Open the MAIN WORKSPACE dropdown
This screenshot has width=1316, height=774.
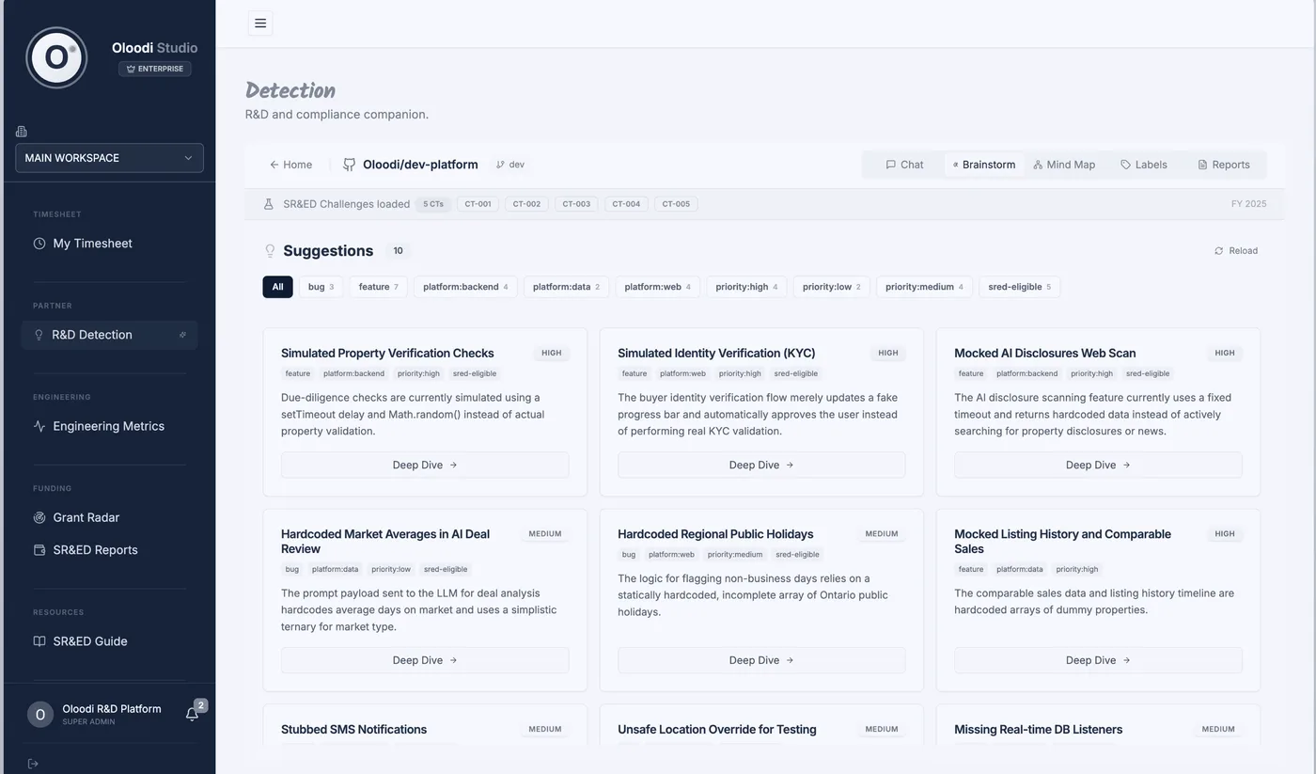click(x=109, y=158)
